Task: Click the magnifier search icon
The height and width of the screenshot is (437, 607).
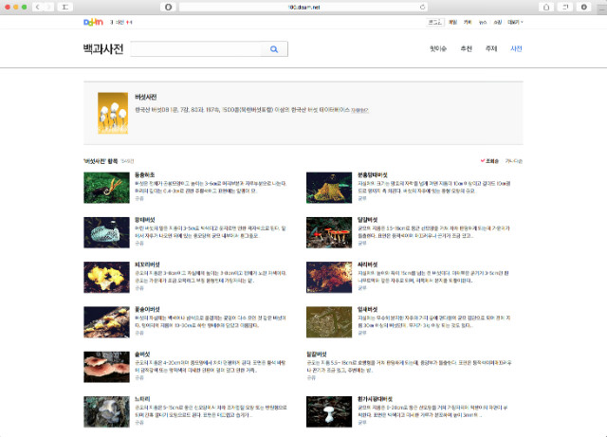Action: (x=273, y=49)
